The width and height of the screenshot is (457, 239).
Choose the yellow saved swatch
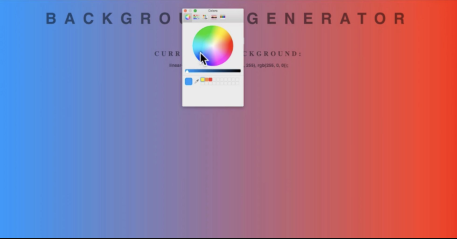[x=203, y=80]
